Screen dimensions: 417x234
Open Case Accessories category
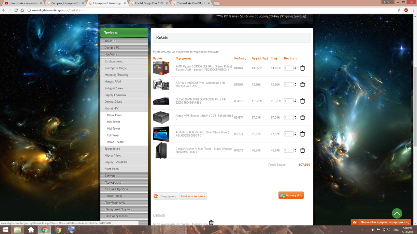124,216
